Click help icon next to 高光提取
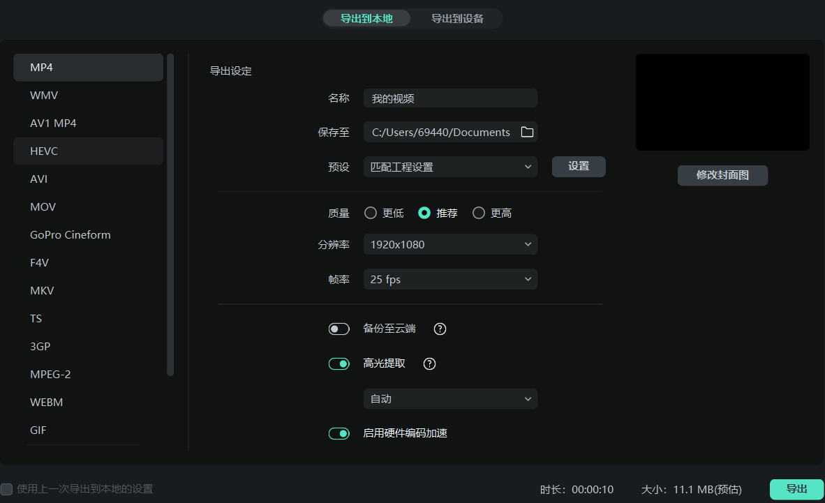The image size is (825, 503). click(x=429, y=363)
